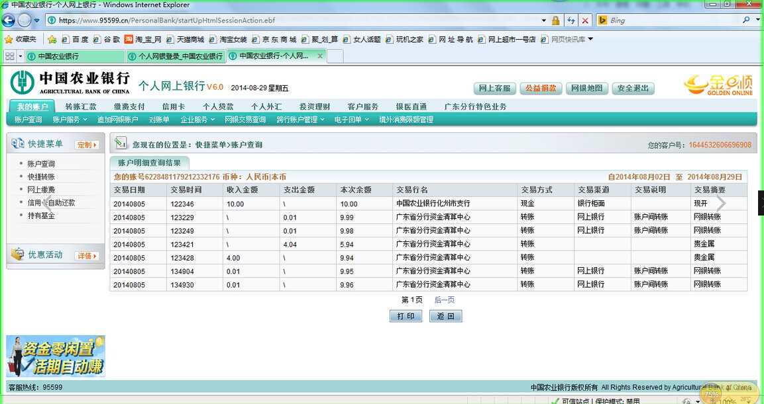Click the 银行柜面 channel cell
This screenshot has width=764, height=404.
602,204
